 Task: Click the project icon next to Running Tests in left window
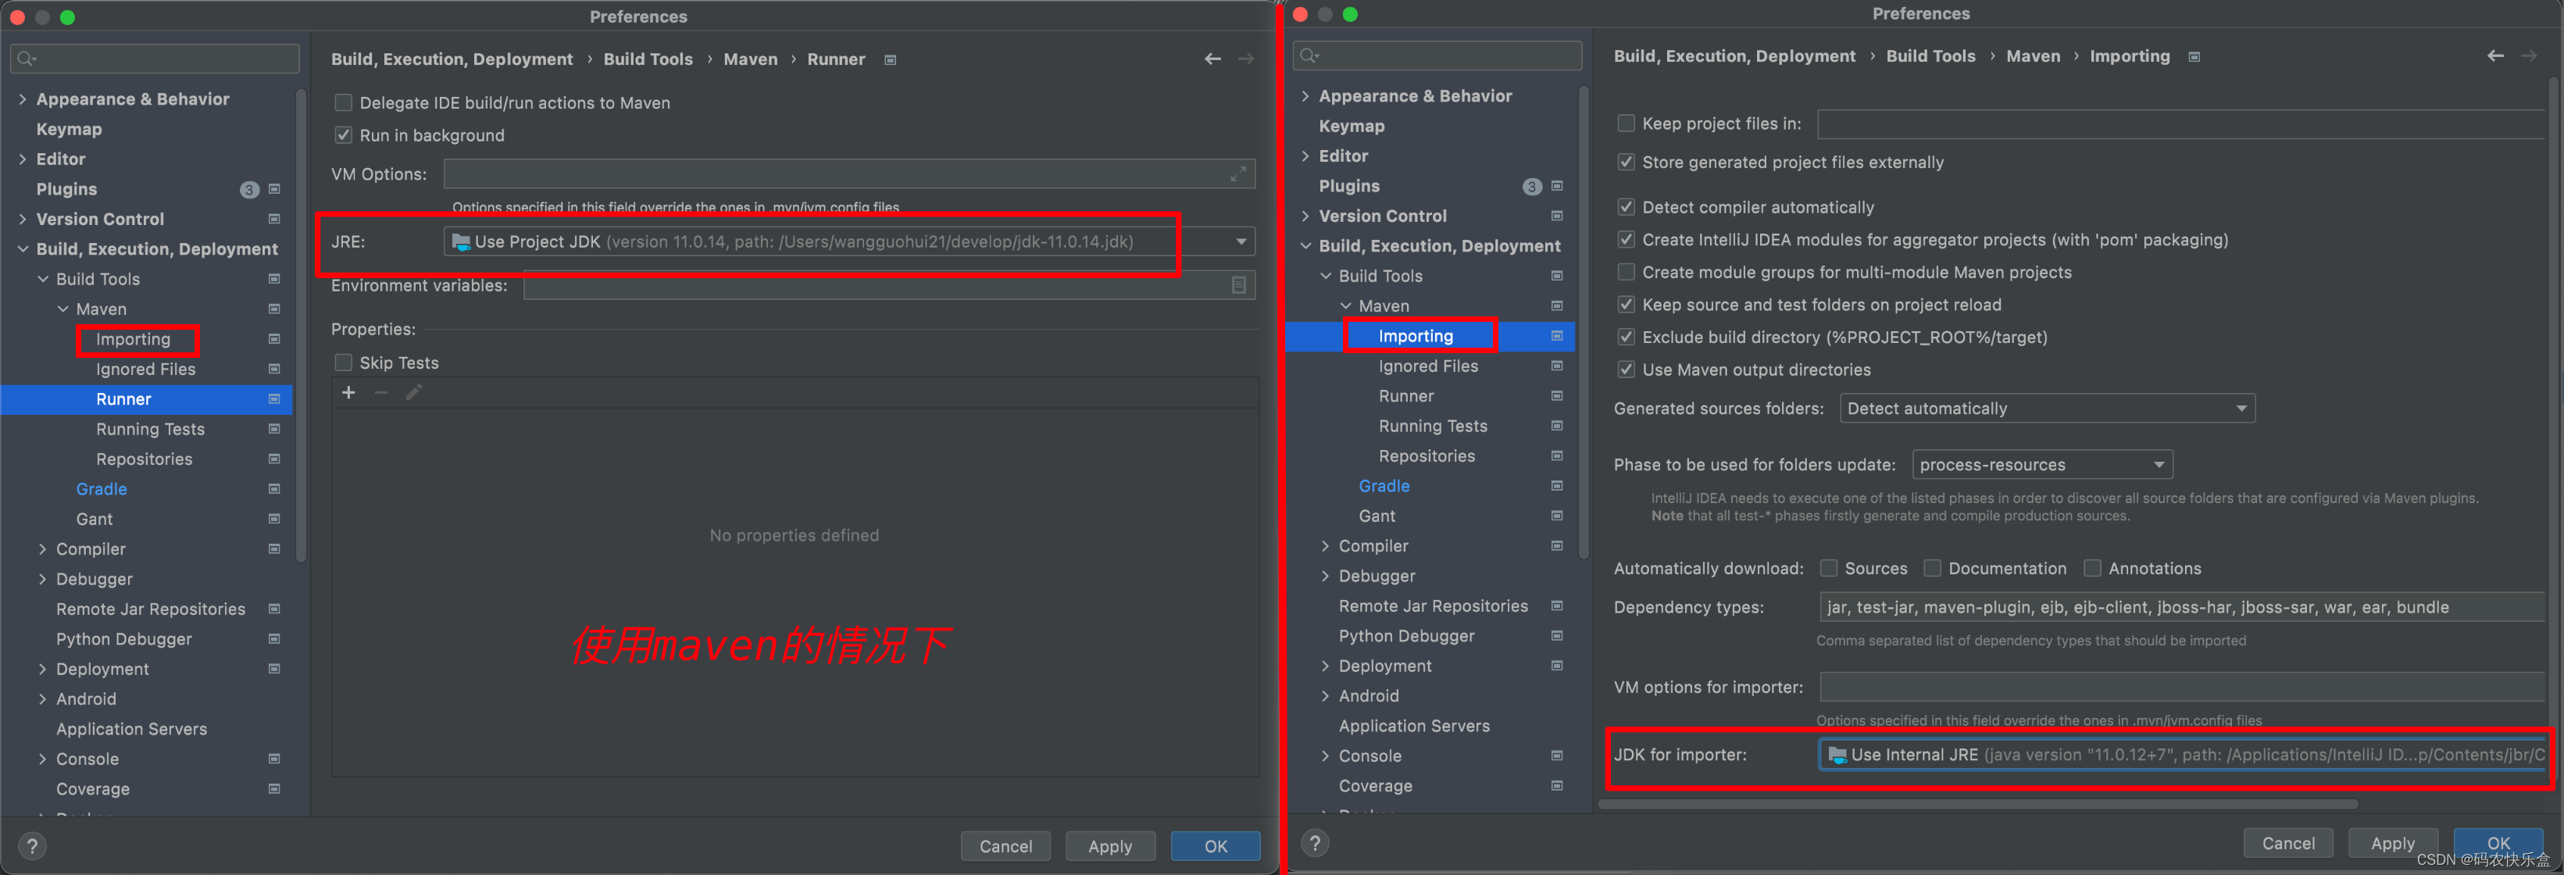[x=275, y=429]
